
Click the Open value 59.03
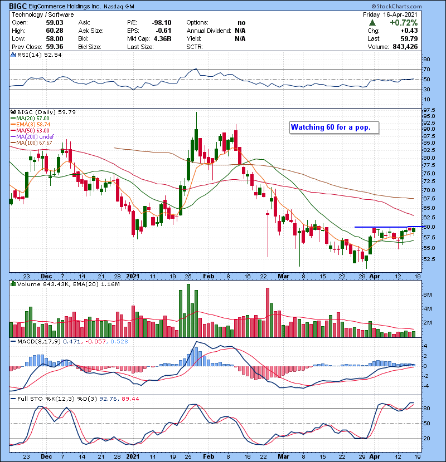pos(55,23)
